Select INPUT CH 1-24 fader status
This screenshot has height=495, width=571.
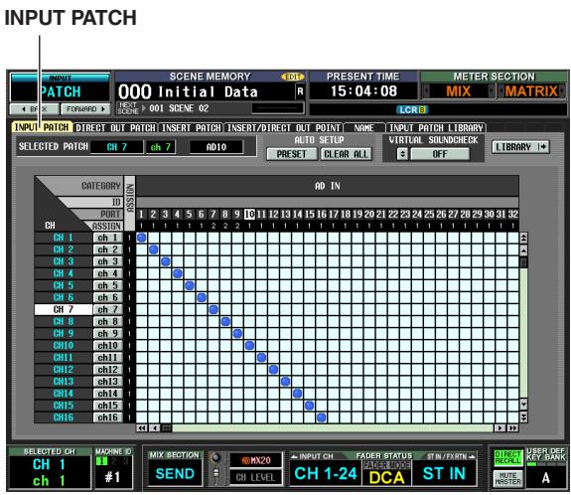point(326,473)
